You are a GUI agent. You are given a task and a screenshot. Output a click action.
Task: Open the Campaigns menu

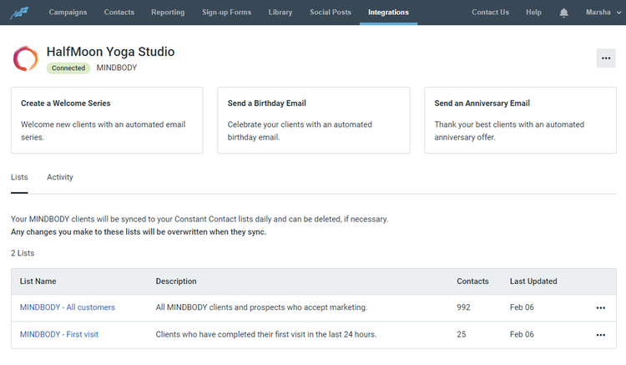[68, 13]
